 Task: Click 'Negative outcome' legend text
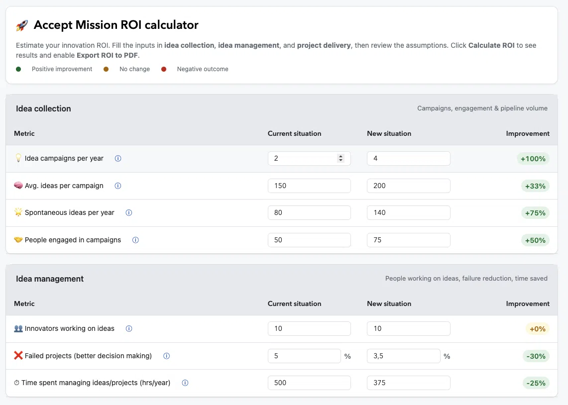click(x=203, y=69)
